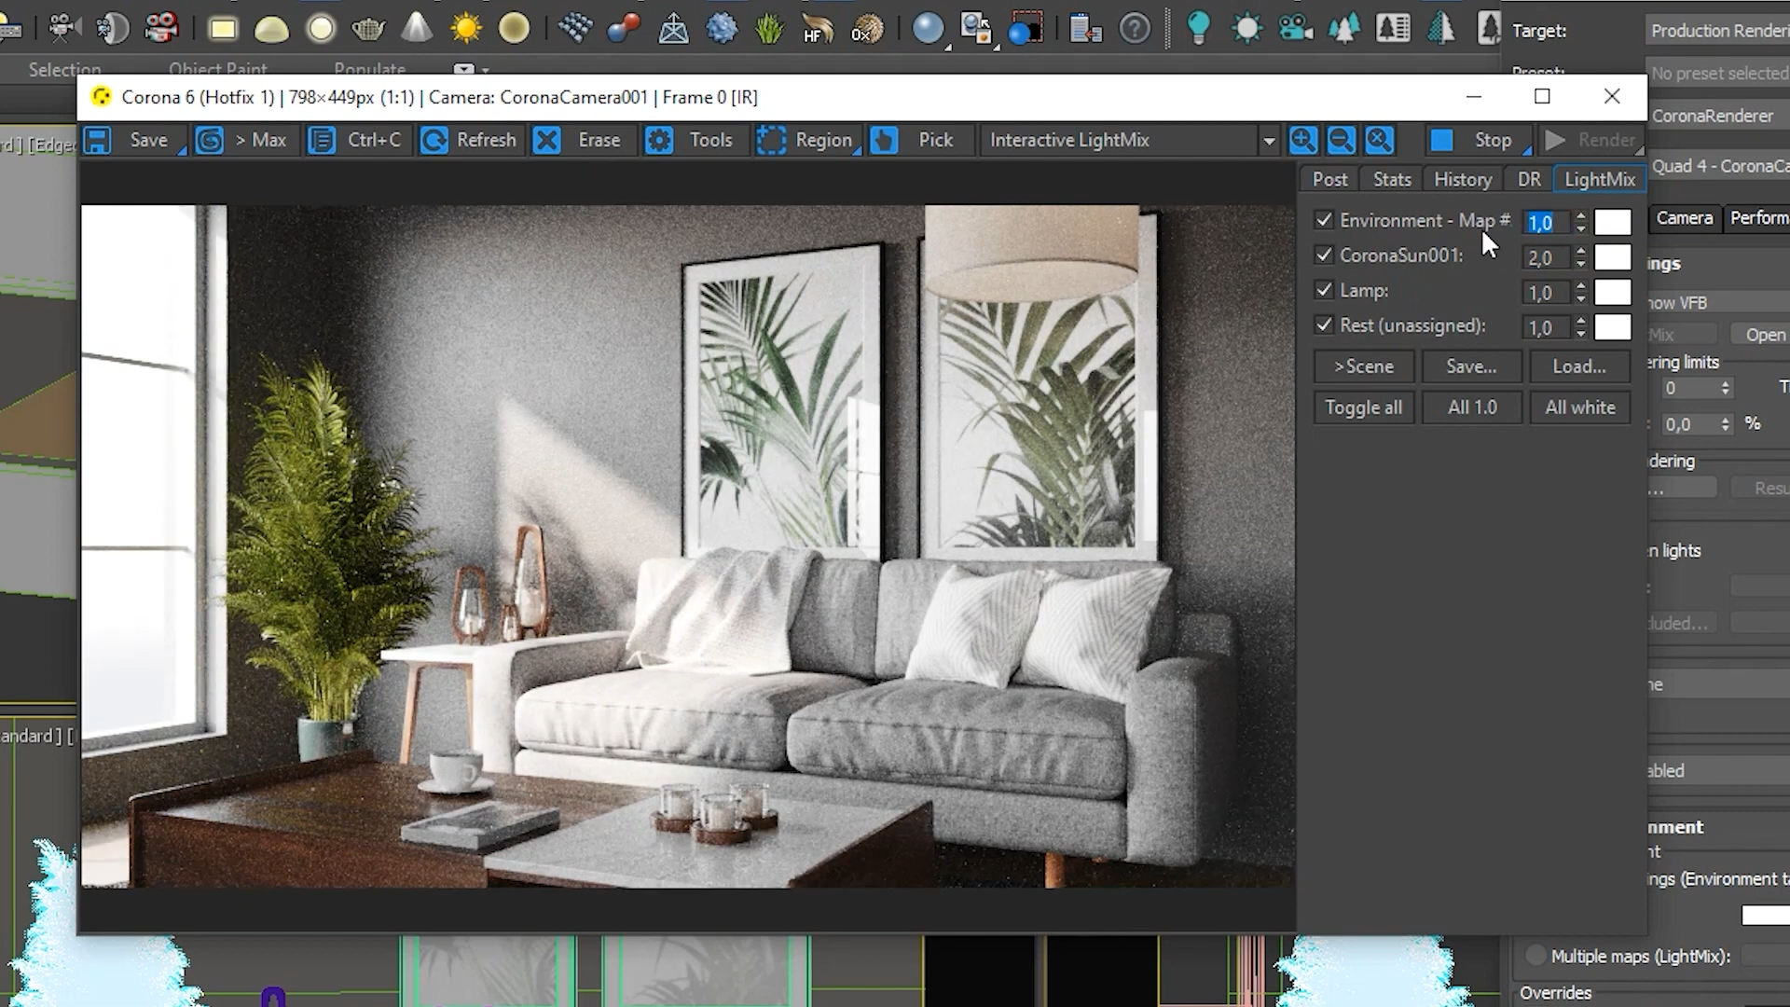
Task: Click the All white button
Action: [1580, 407]
